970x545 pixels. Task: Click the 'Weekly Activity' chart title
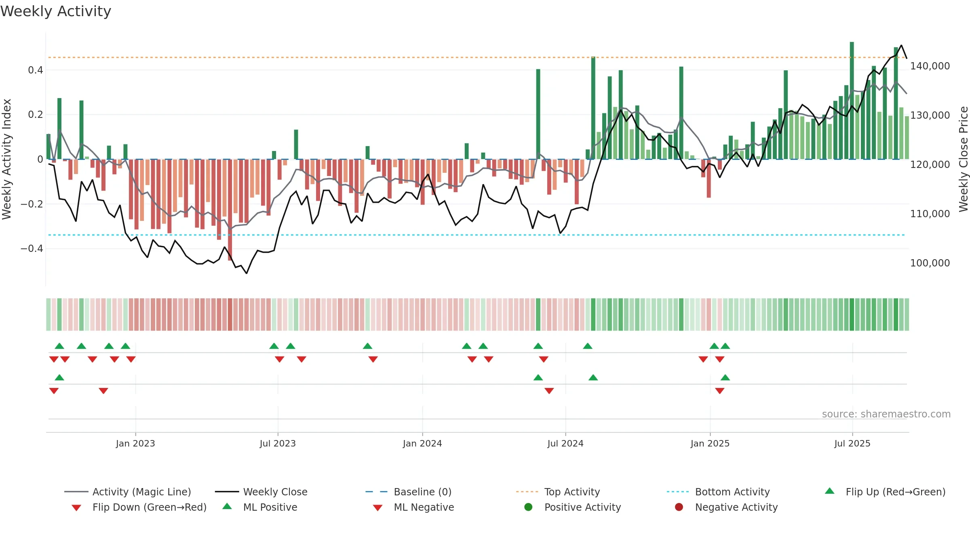(56, 11)
